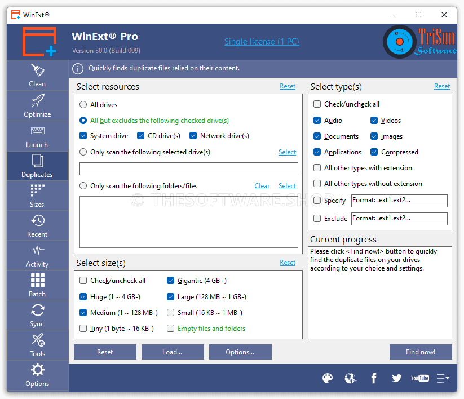
Task: Click the TriSun Software logo
Action: [x=419, y=42]
